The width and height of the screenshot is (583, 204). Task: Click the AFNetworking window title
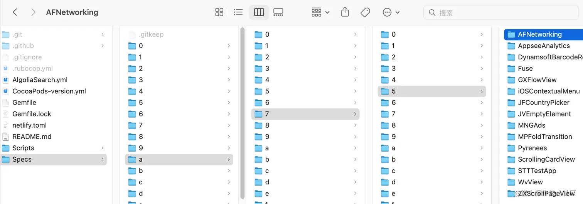pos(72,12)
